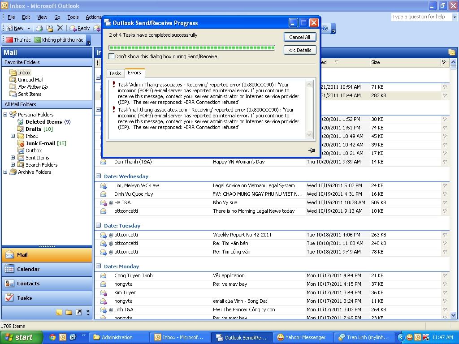Switch to Contacts in the navigation pane
Image resolution: width=459 pixels, height=344 pixels.
coord(47,284)
